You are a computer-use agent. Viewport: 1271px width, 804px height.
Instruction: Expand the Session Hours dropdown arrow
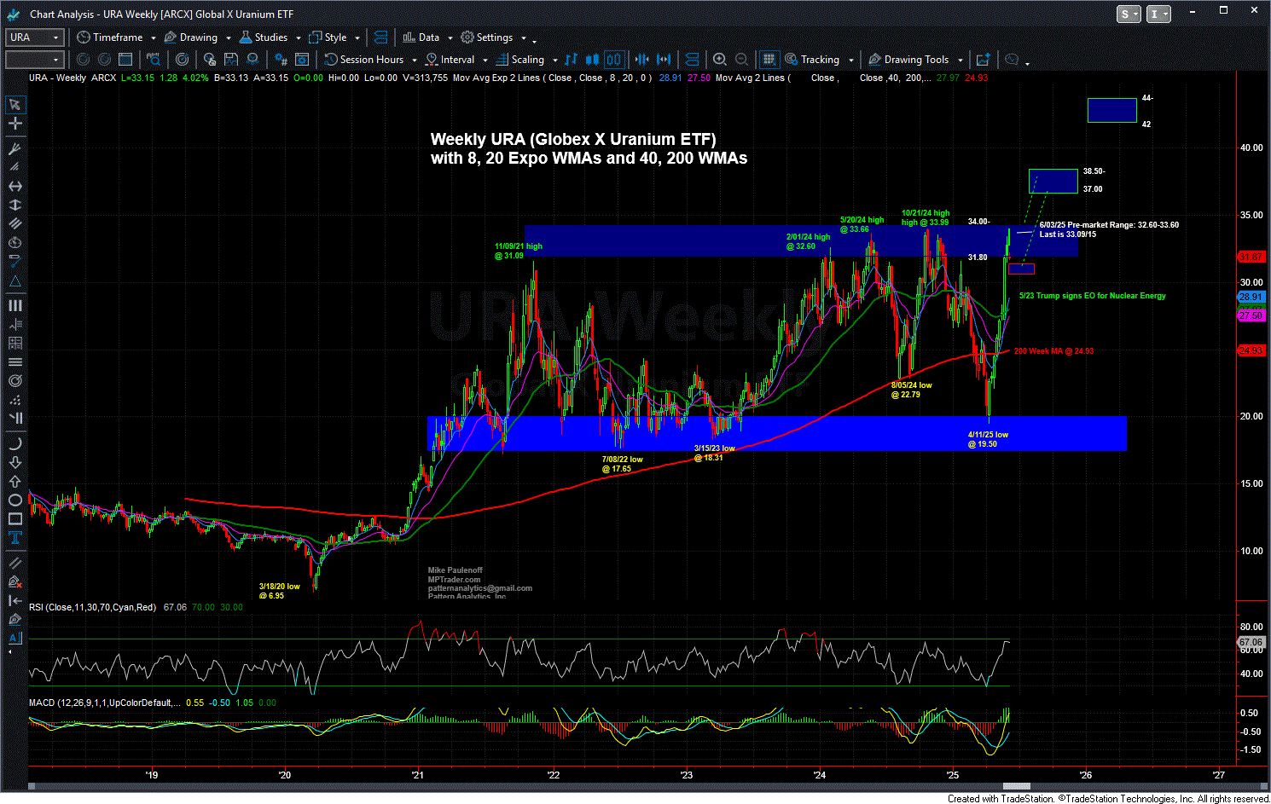coord(414,61)
